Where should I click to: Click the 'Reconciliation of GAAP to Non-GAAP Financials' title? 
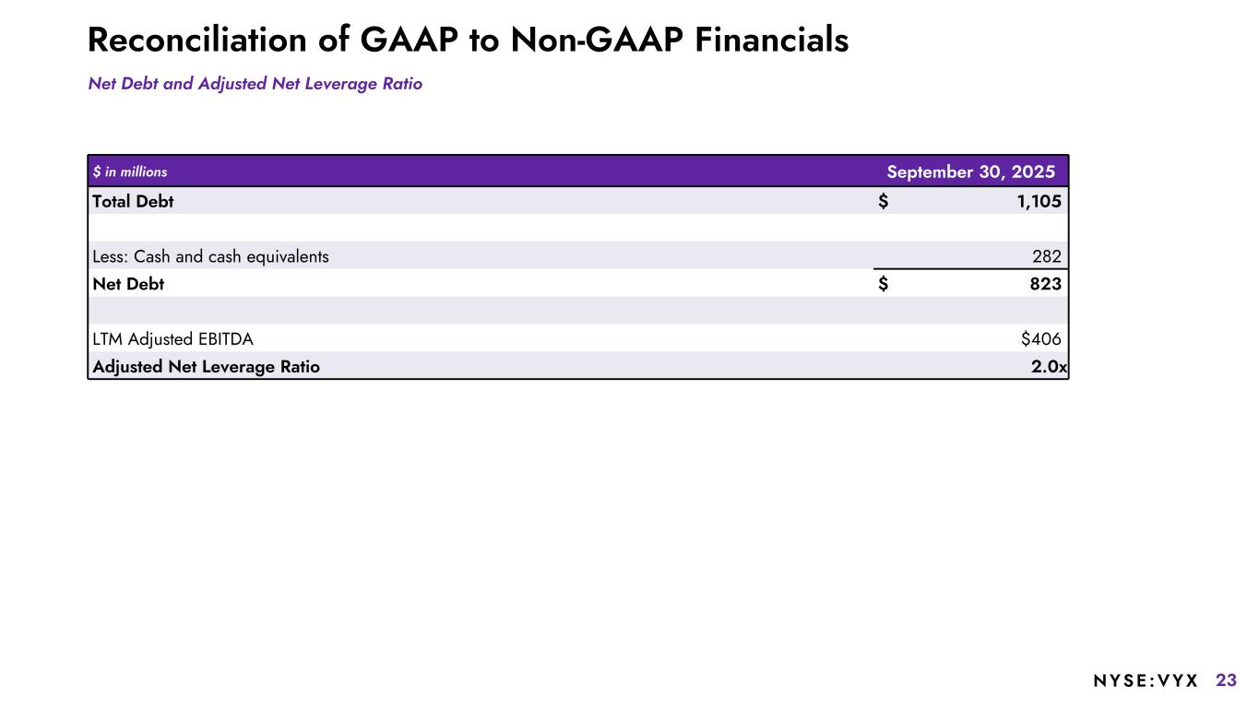pyautogui.click(x=468, y=40)
